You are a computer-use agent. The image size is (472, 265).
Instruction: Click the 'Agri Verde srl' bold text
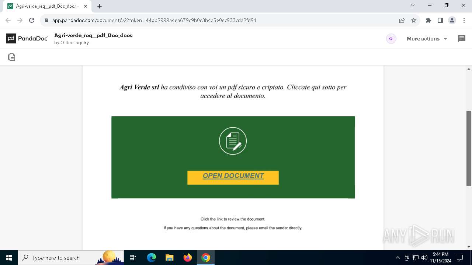coord(139,87)
